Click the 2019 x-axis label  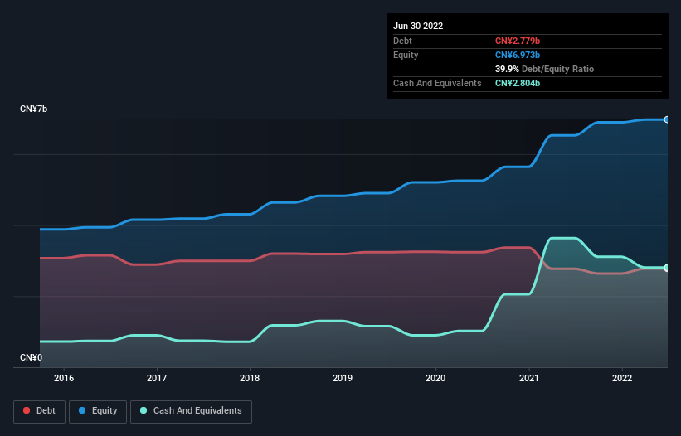[x=343, y=378]
